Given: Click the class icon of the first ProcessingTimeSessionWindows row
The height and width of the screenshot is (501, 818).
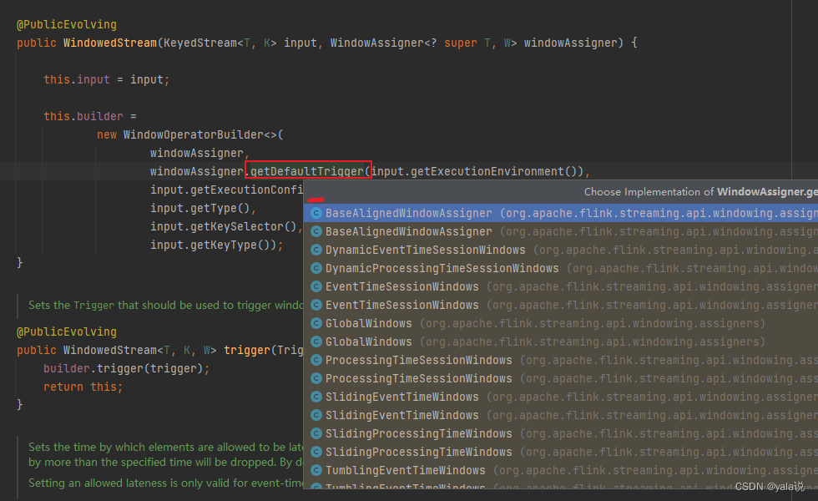Looking at the screenshot, I should 316,360.
